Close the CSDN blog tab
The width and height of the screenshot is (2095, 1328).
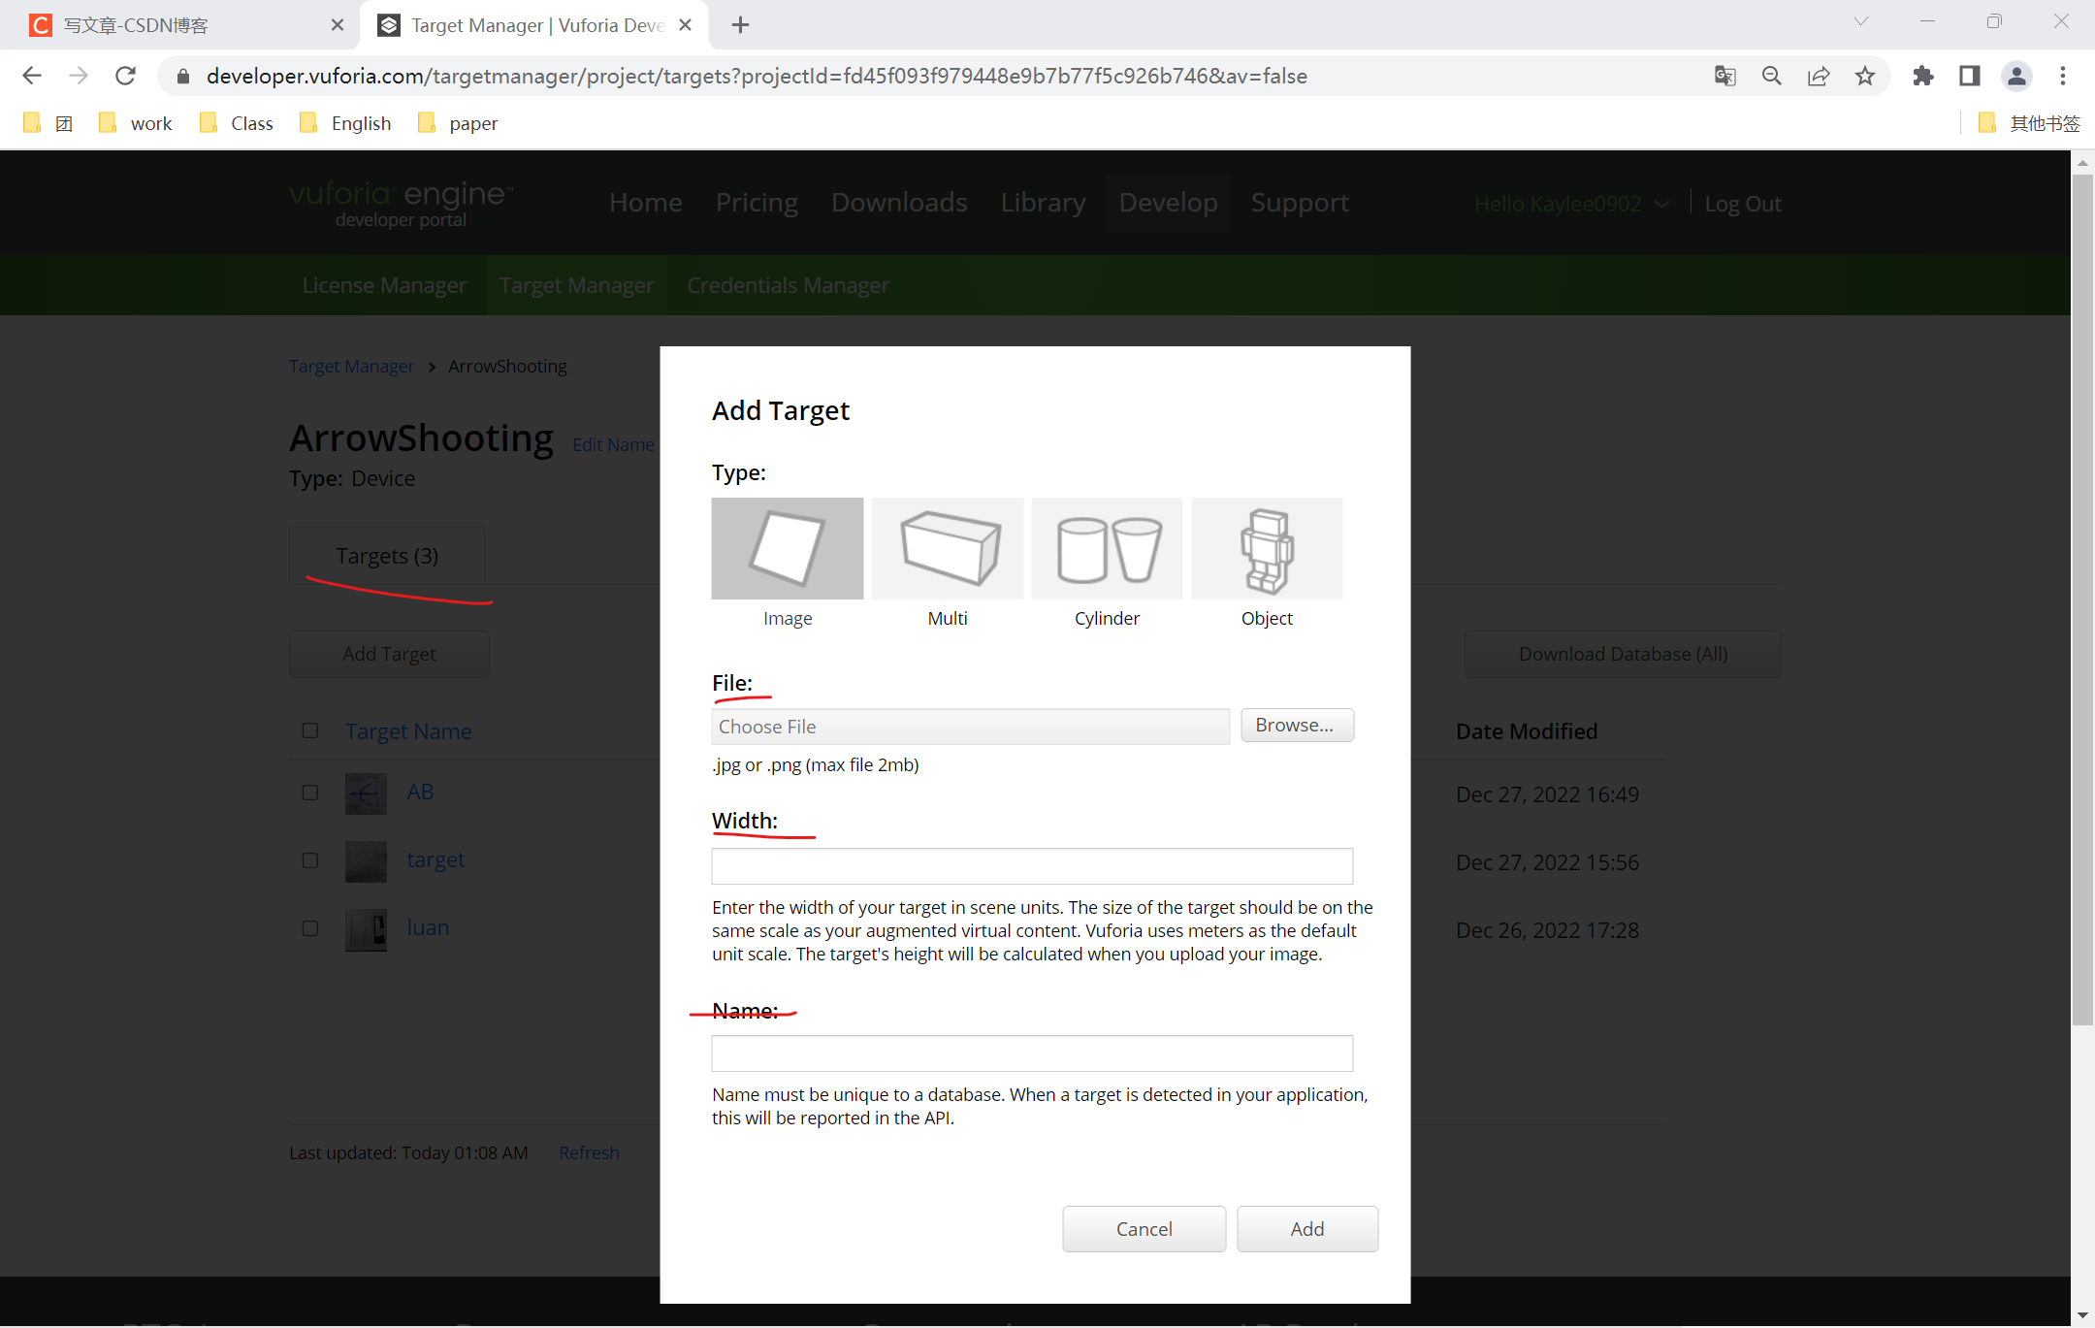(337, 25)
